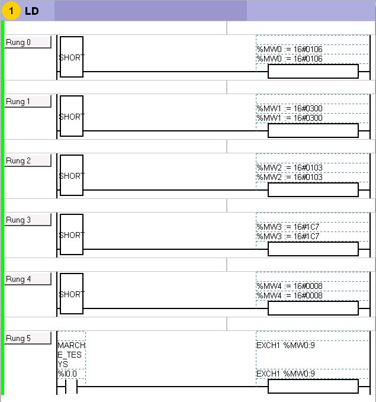376x402 pixels.
Task: Select the SHORT block in Rung 2
Action: tap(72, 175)
